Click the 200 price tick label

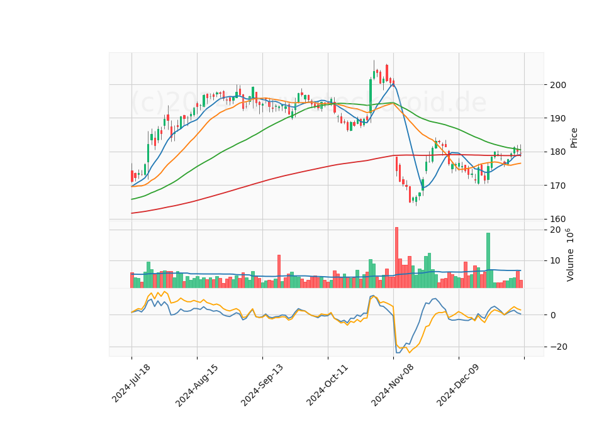(x=558, y=85)
